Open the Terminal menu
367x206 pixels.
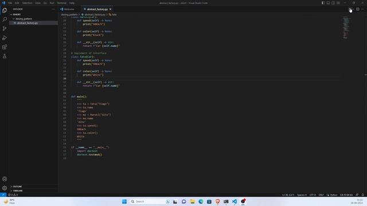(62, 3)
